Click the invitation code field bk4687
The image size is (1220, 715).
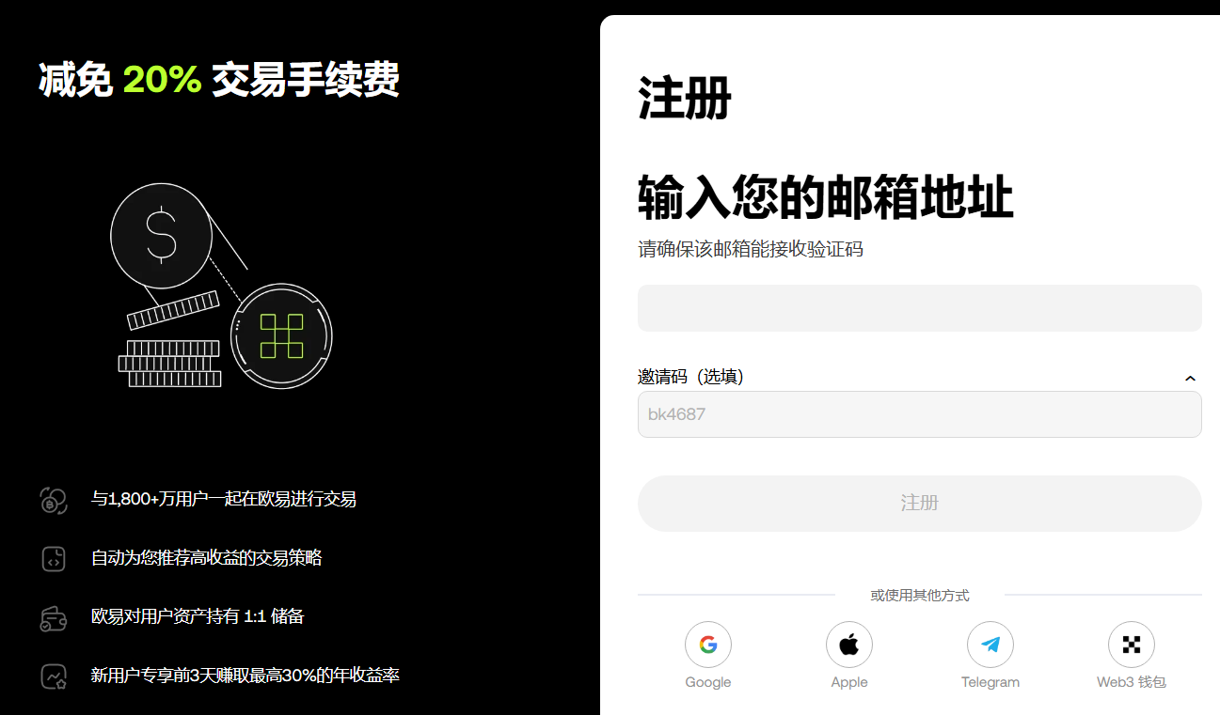[920, 414]
